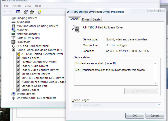Screen dimensions: 168x121
Task: Expand the System devices node
Action: (9, 94)
